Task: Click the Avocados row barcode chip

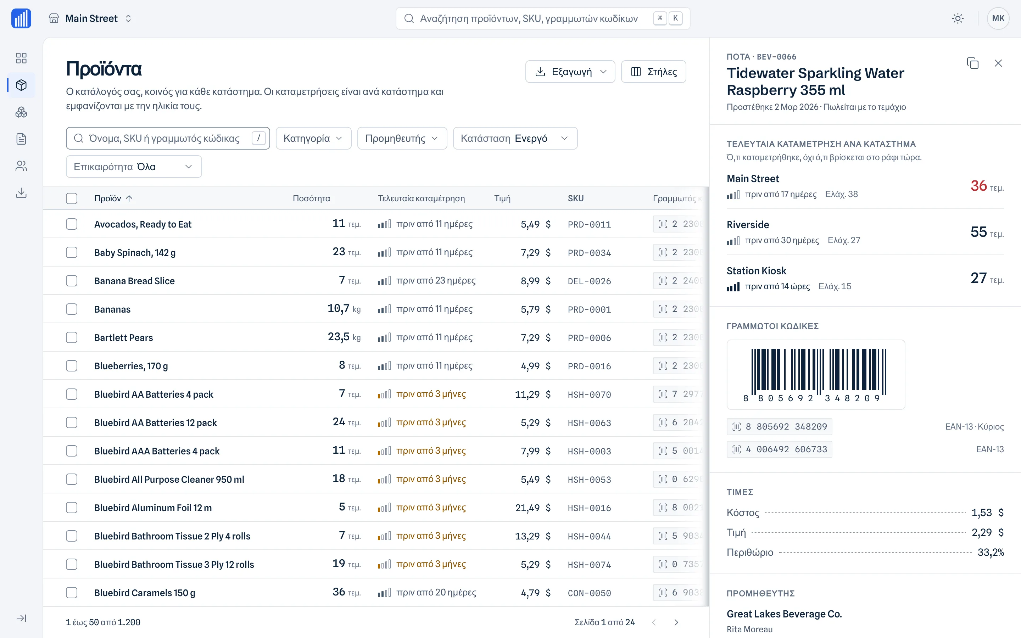Action: click(679, 224)
